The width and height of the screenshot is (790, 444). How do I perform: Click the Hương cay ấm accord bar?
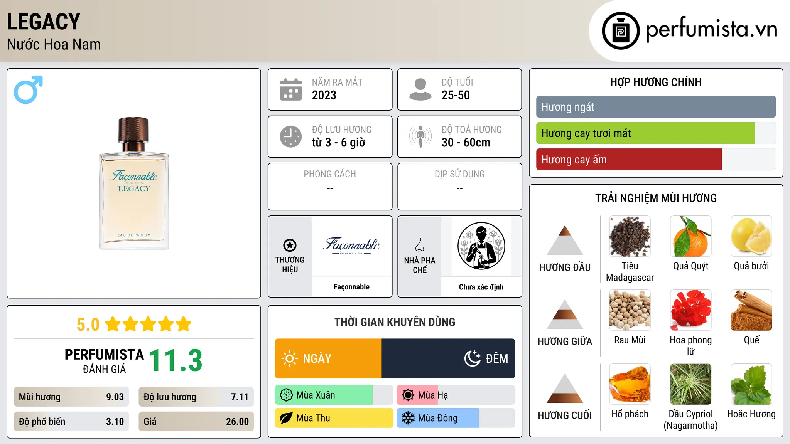tap(656, 160)
